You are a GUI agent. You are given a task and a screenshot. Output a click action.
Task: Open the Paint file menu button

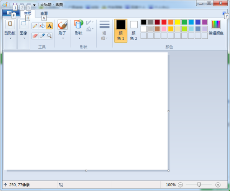tap(11, 13)
